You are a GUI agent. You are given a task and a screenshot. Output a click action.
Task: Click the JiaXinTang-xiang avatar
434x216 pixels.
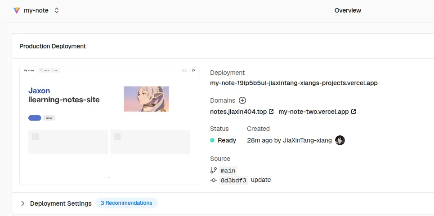(x=340, y=140)
